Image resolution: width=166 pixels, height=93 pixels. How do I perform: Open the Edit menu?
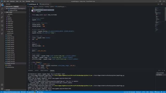click(8, 1)
